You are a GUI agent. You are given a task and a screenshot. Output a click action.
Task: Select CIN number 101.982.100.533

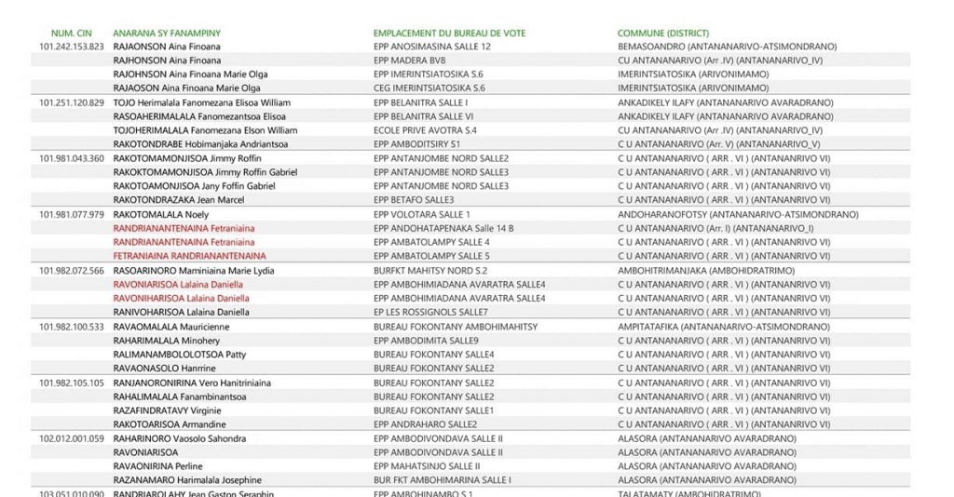(x=72, y=327)
